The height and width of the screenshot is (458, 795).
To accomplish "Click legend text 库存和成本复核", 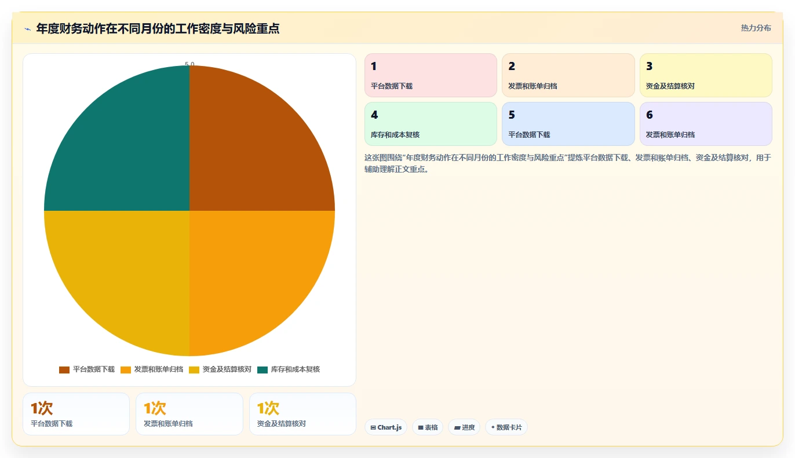I will [296, 369].
